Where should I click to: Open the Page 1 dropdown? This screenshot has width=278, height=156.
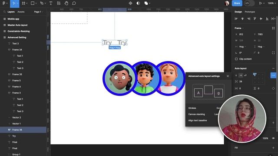pyautogui.click(x=39, y=12)
